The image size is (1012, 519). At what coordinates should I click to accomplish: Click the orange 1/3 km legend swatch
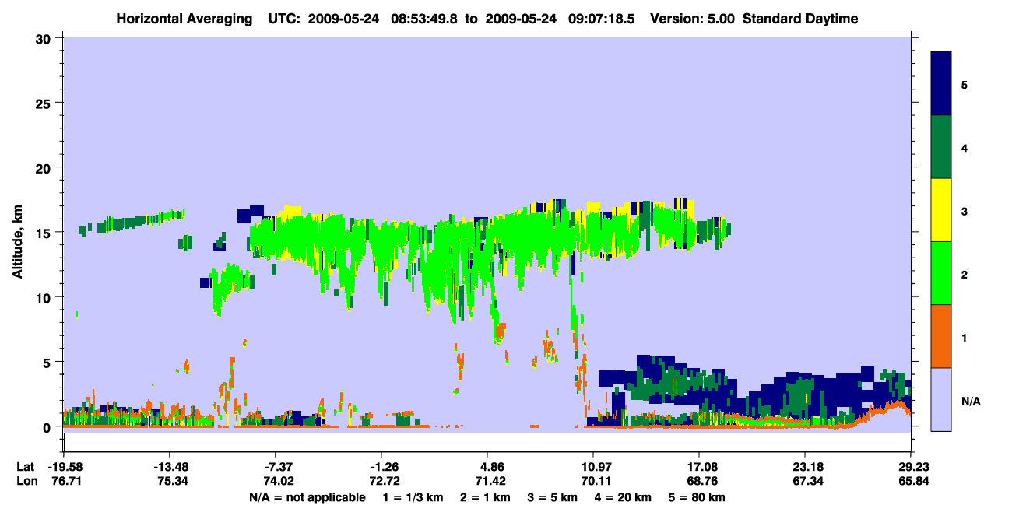tap(941, 336)
